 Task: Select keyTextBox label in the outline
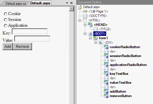[119, 74]
